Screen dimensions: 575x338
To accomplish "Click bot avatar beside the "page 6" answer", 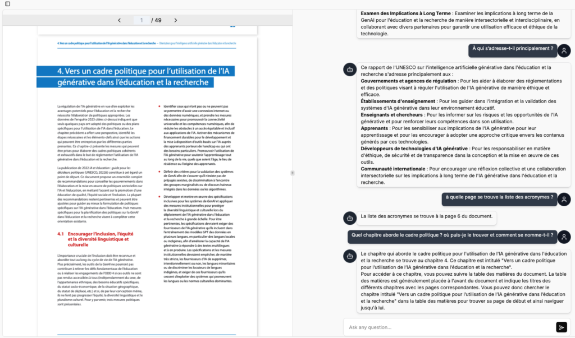I will click(x=349, y=217).
